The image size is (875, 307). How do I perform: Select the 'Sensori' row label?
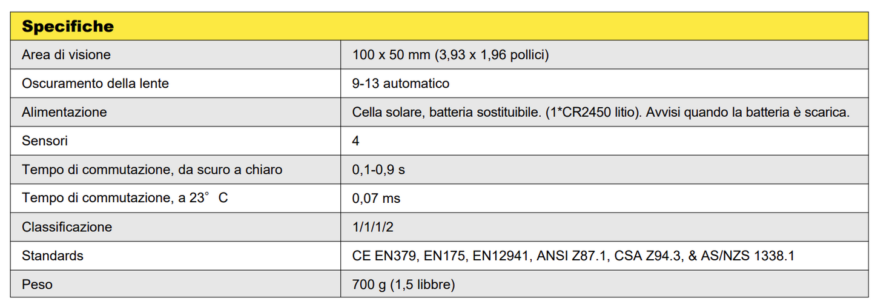(x=45, y=141)
